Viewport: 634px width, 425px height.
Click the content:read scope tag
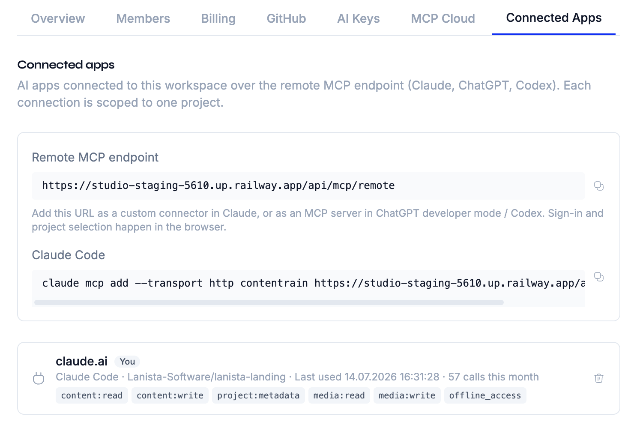(x=92, y=395)
